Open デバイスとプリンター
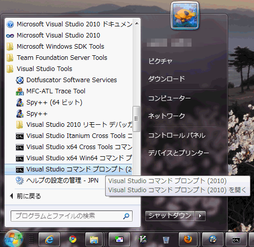This screenshot has height=247, width=254. click(178, 153)
